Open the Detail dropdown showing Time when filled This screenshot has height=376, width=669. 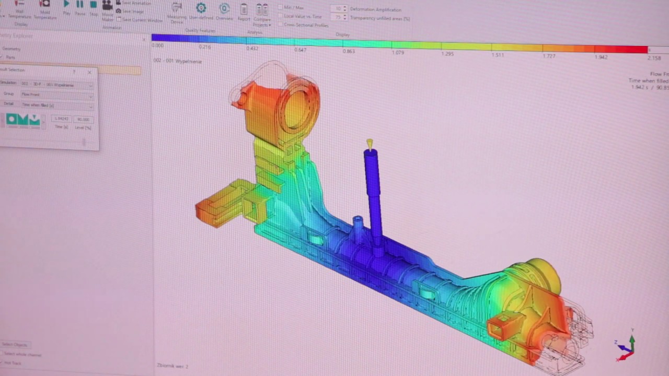click(56, 105)
